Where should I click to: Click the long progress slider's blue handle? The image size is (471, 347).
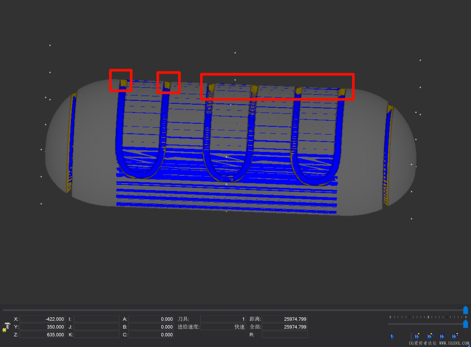coord(466,310)
